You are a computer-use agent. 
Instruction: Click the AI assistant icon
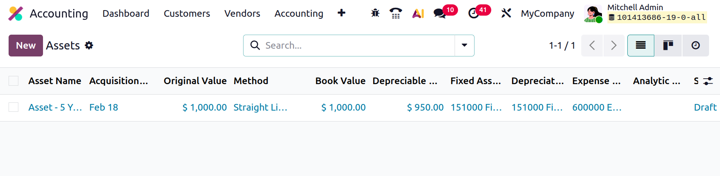pos(418,13)
